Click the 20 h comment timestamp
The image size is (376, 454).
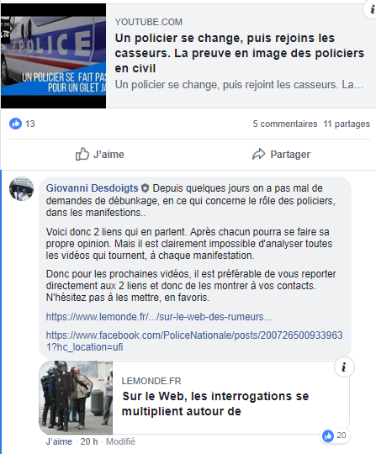point(89,441)
